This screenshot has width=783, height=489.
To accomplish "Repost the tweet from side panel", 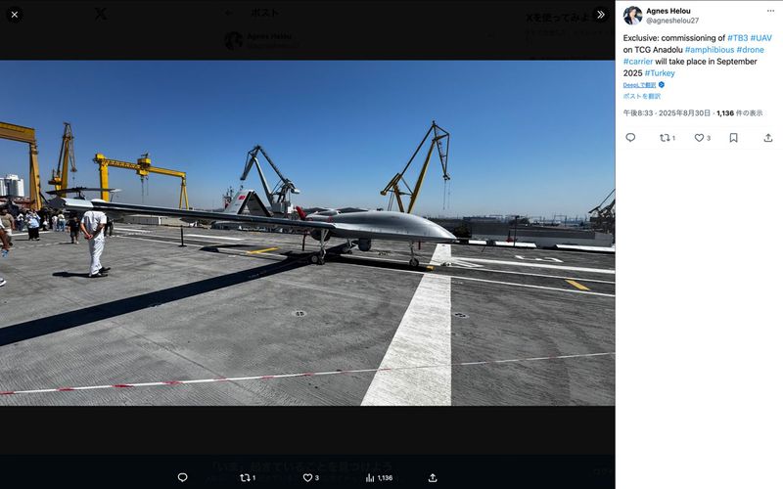I will coord(666,138).
